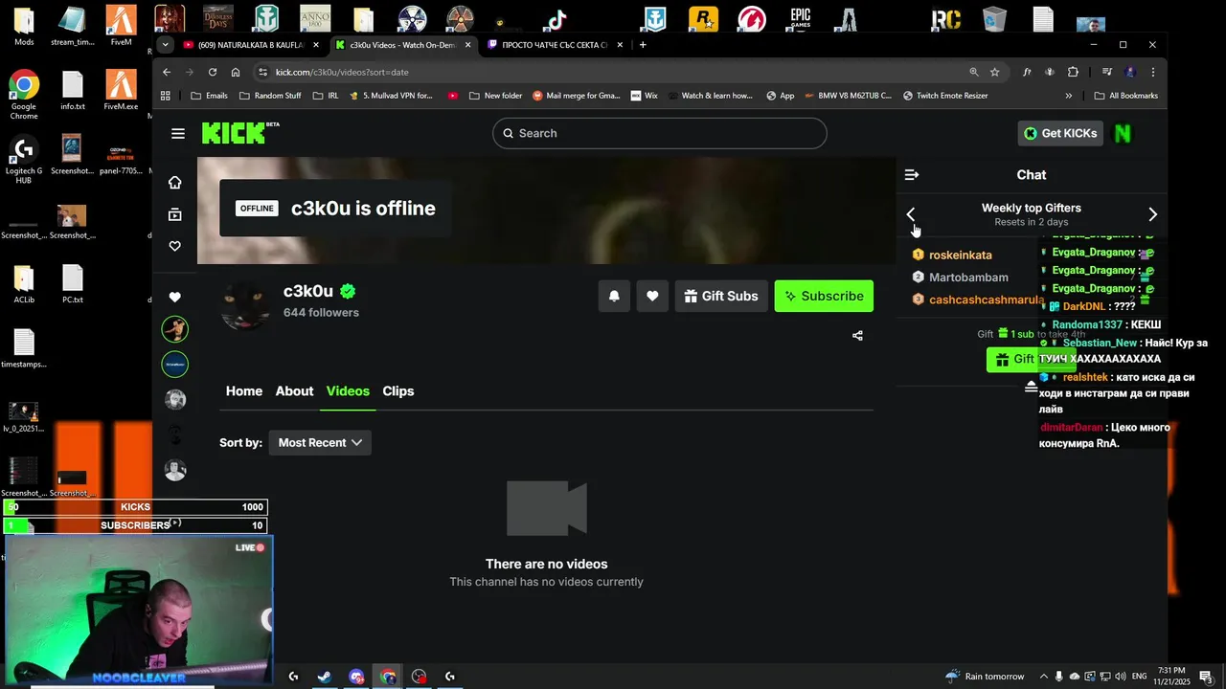Expand the Most Recent sort dropdown
Viewport: 1226px width, 689px height.
click(320, 442)
